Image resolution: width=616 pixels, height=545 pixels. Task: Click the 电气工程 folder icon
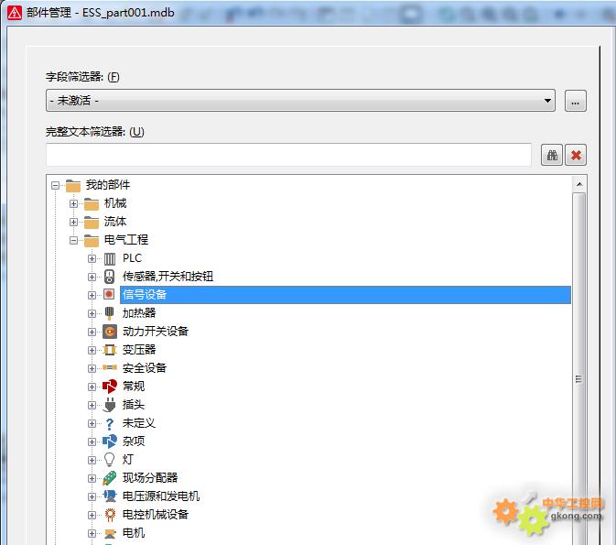92,240
